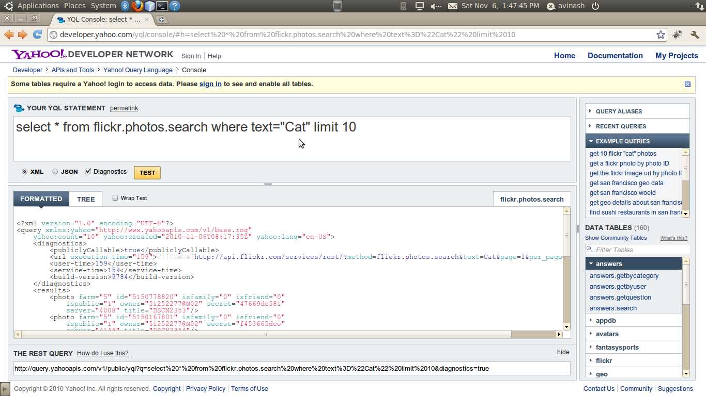The height and width of the screenshot is (396, 706).
Task: Enable the Wrap Text checkbox
Action: [x=115, y=198]
